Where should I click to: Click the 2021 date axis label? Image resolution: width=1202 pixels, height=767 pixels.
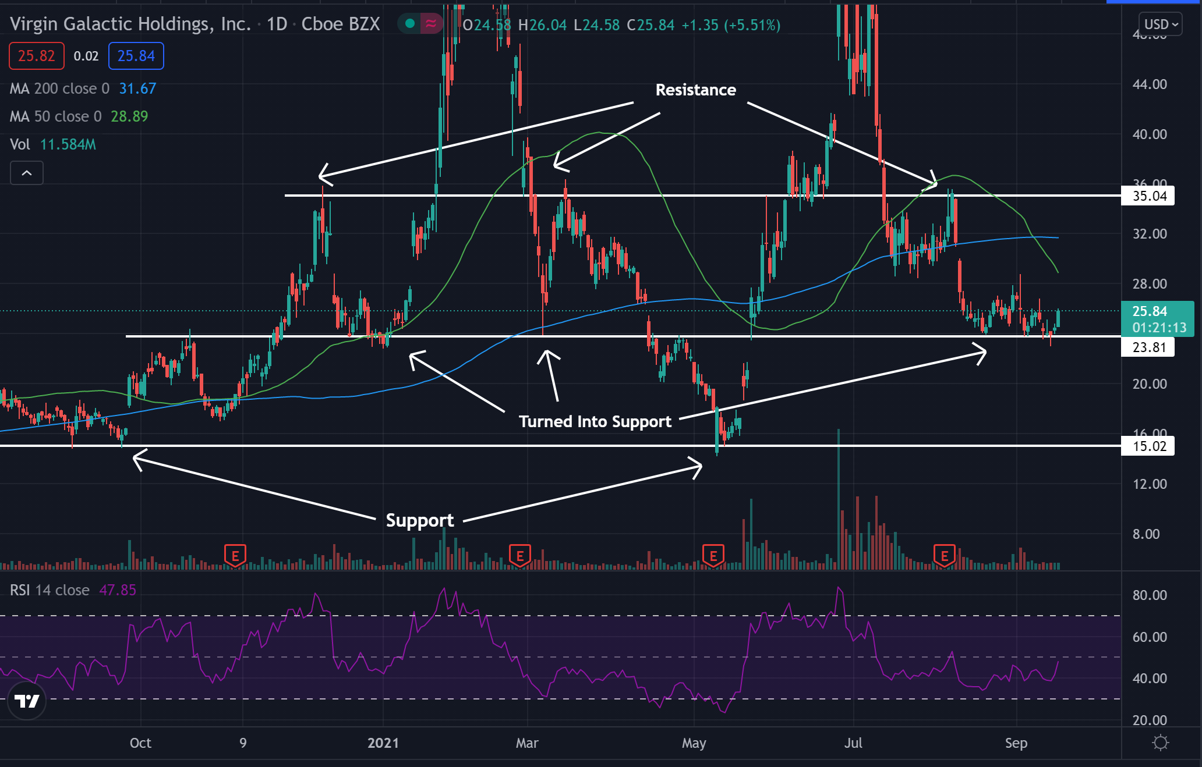[383, 743]
